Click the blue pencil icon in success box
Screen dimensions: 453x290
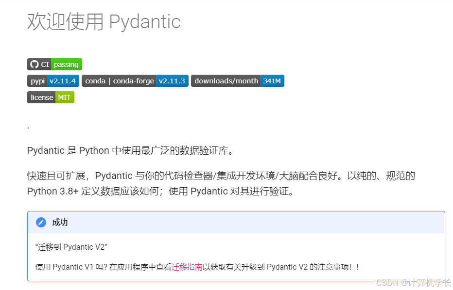pyautogui.click(x=40, y=222)
